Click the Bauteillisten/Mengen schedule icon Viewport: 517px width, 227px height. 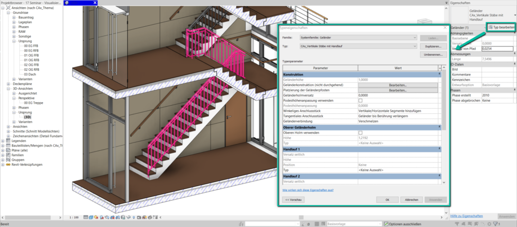click(9, 146)
